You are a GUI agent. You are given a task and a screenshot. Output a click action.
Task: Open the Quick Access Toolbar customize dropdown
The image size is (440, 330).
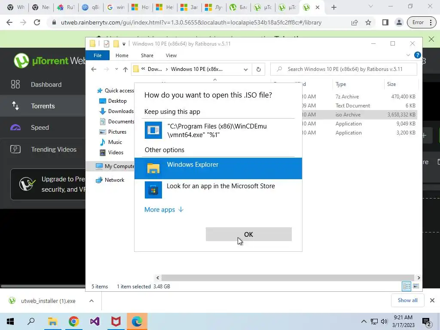point(124,44)
